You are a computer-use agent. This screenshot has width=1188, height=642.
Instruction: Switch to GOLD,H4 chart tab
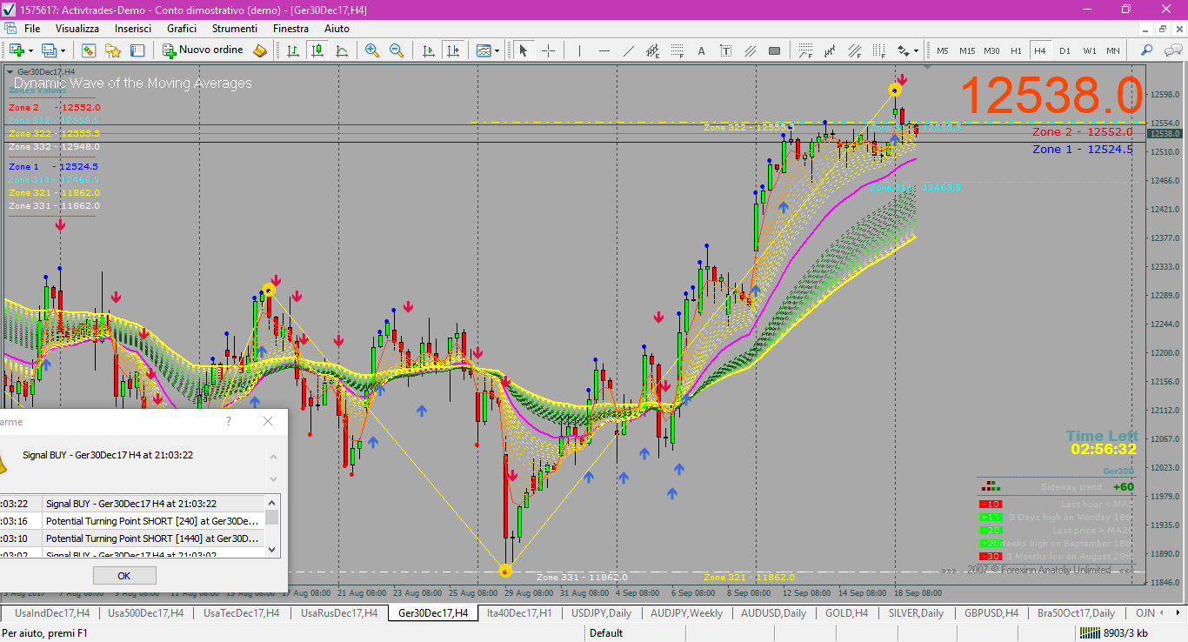coord(846,613)
